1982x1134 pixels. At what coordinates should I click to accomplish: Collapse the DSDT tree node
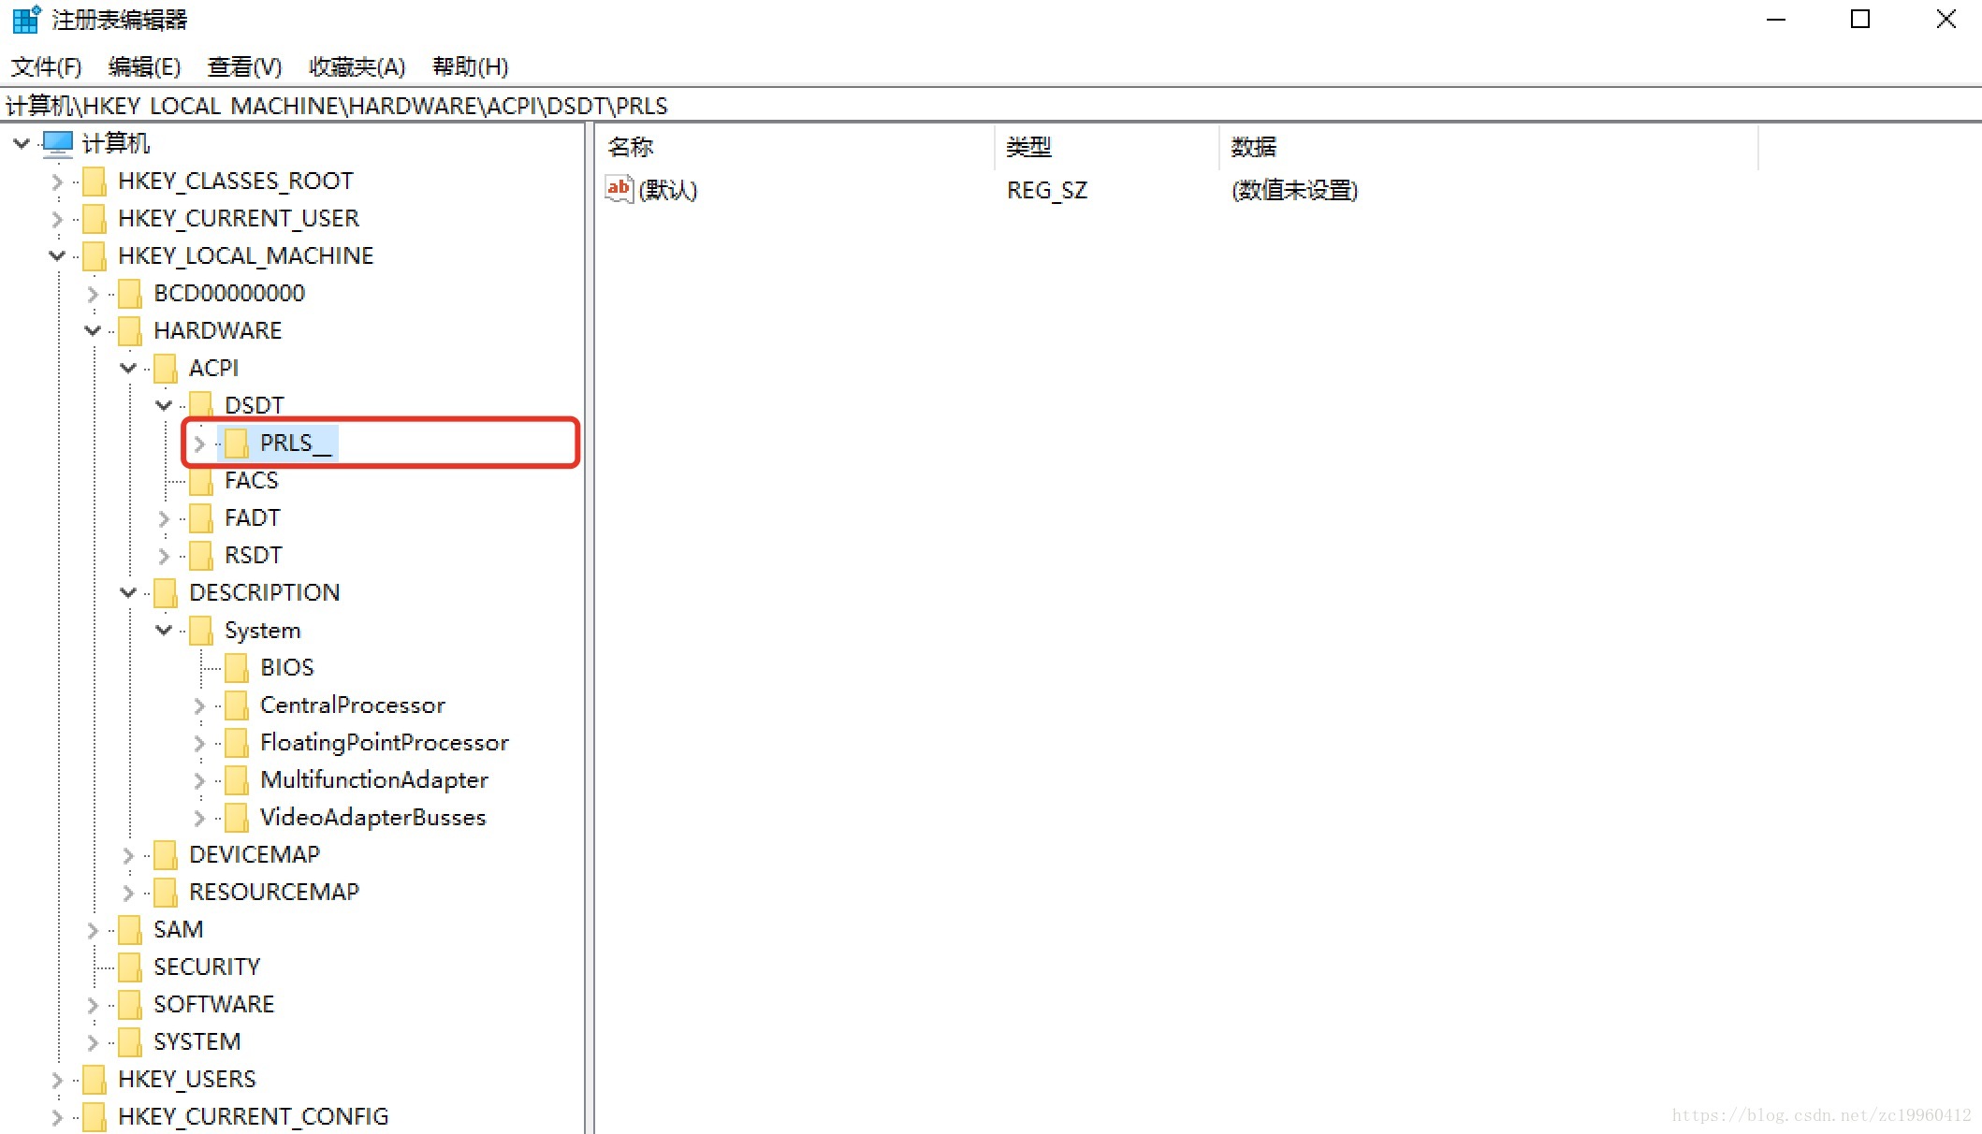coord(164,405)
